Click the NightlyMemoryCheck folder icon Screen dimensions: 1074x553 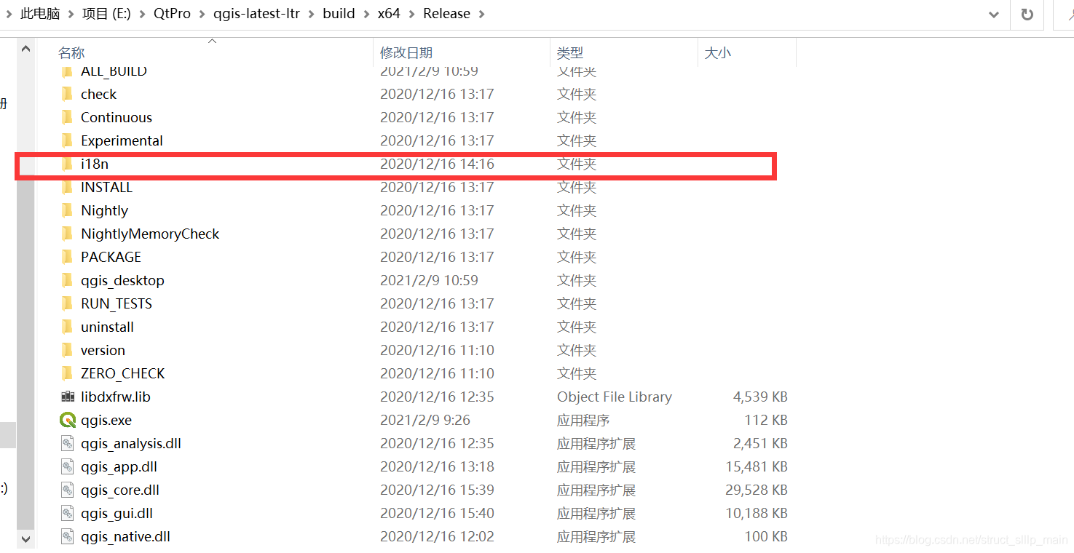[x=67, y=234]
